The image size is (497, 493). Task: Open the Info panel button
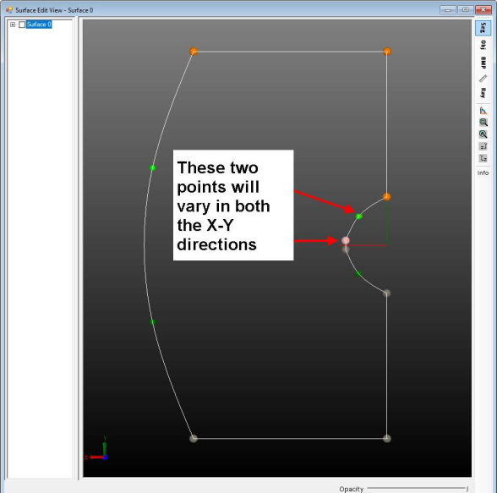tap(483, 173)
